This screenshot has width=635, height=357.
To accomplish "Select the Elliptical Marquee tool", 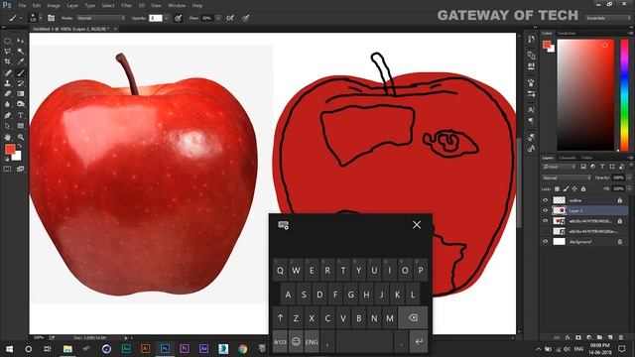I will coord(8,41).
